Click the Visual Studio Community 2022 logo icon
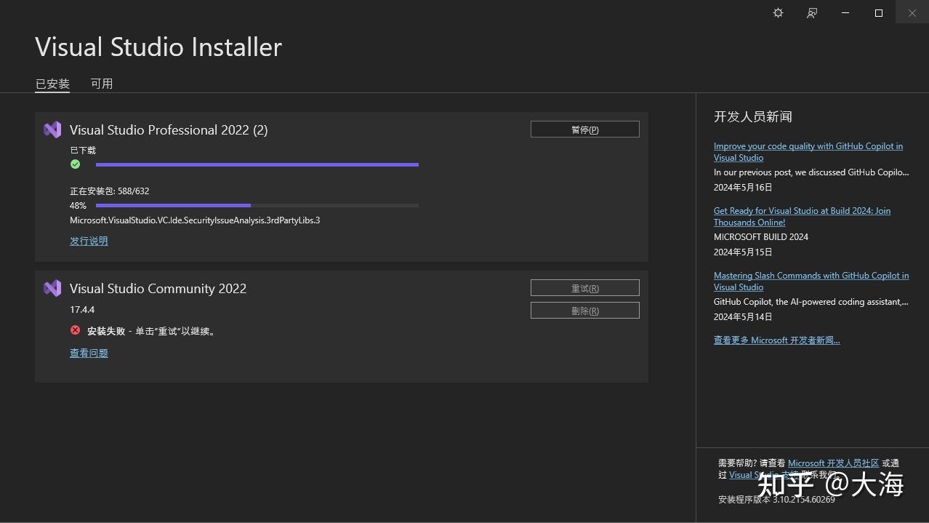The image size is (929, 523). click(x=52, y=288)
